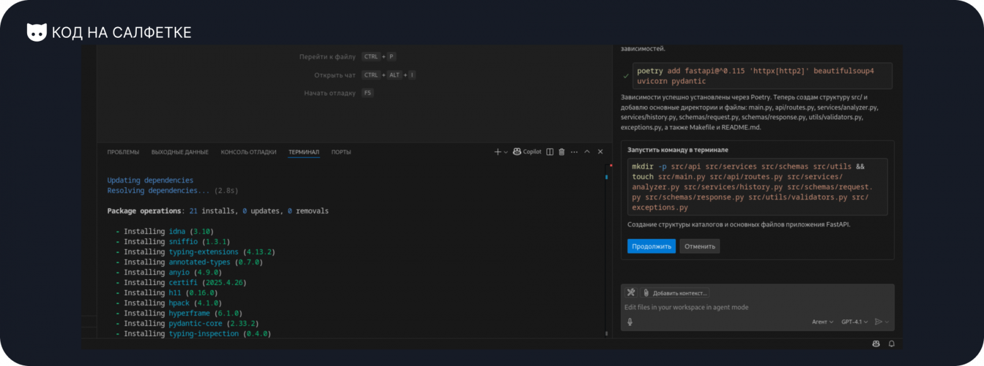Image resolution: width=984 pixels, height=366 pixels.
Task: Open the GPT-4.1 model picker
Action: 854,322
